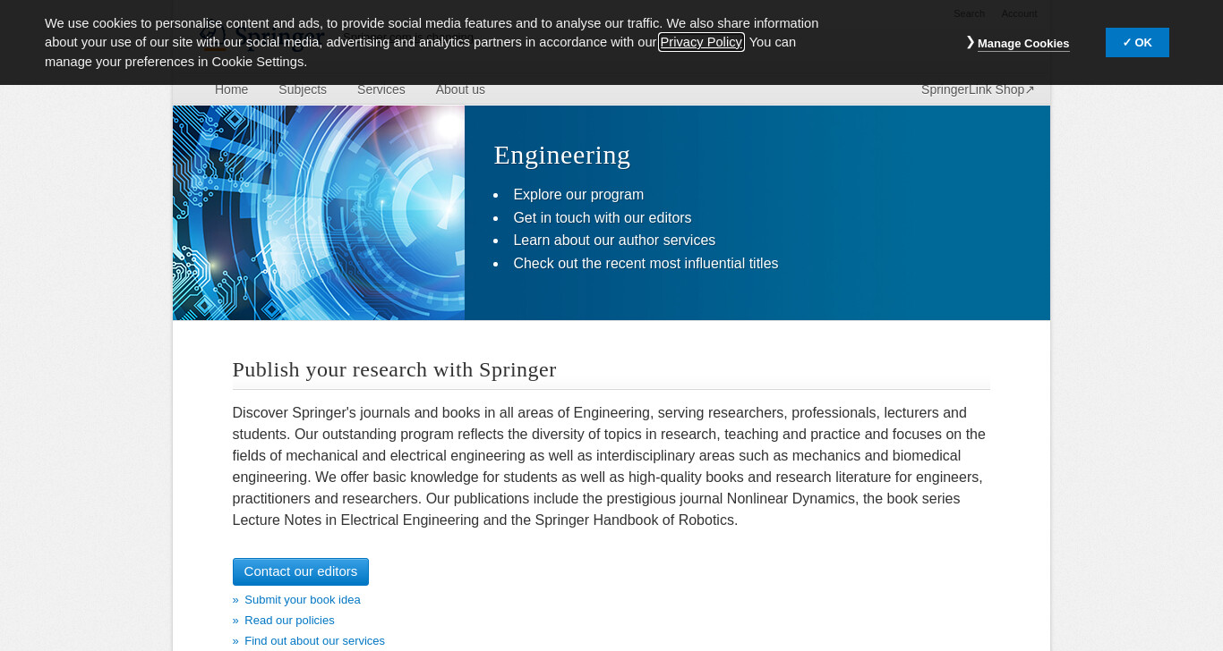Click the Account link behind cookie banner

click(1019, 13)
